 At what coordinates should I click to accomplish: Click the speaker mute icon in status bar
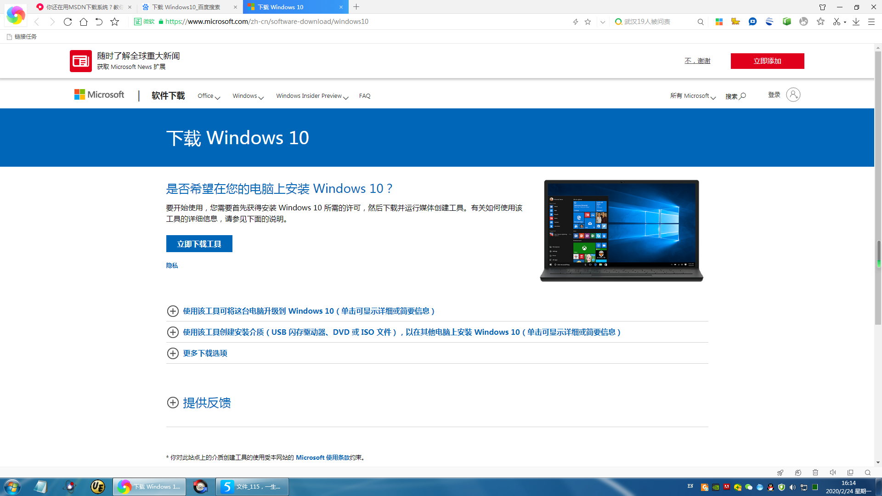(x=833, y=473)
